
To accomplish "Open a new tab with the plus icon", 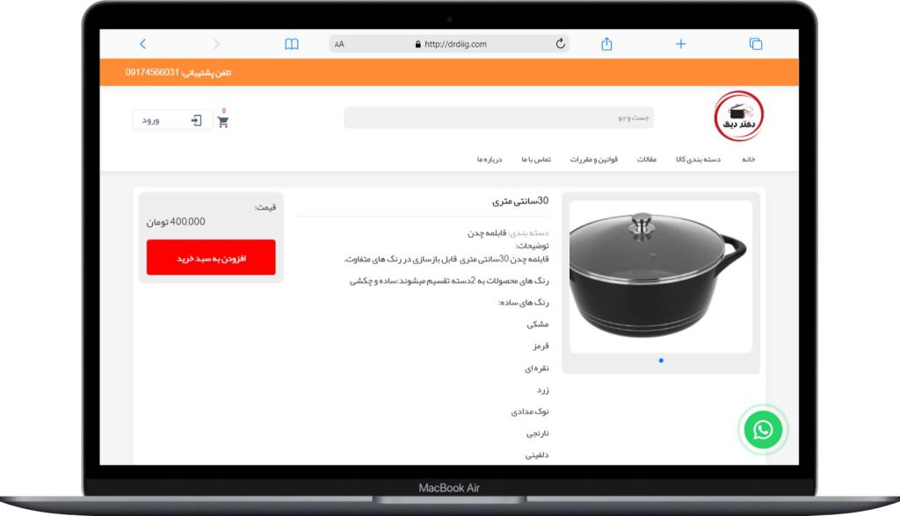I will [x=681, y=44].
